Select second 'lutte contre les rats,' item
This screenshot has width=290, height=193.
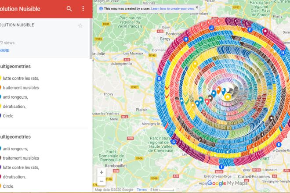coord(21,168)
